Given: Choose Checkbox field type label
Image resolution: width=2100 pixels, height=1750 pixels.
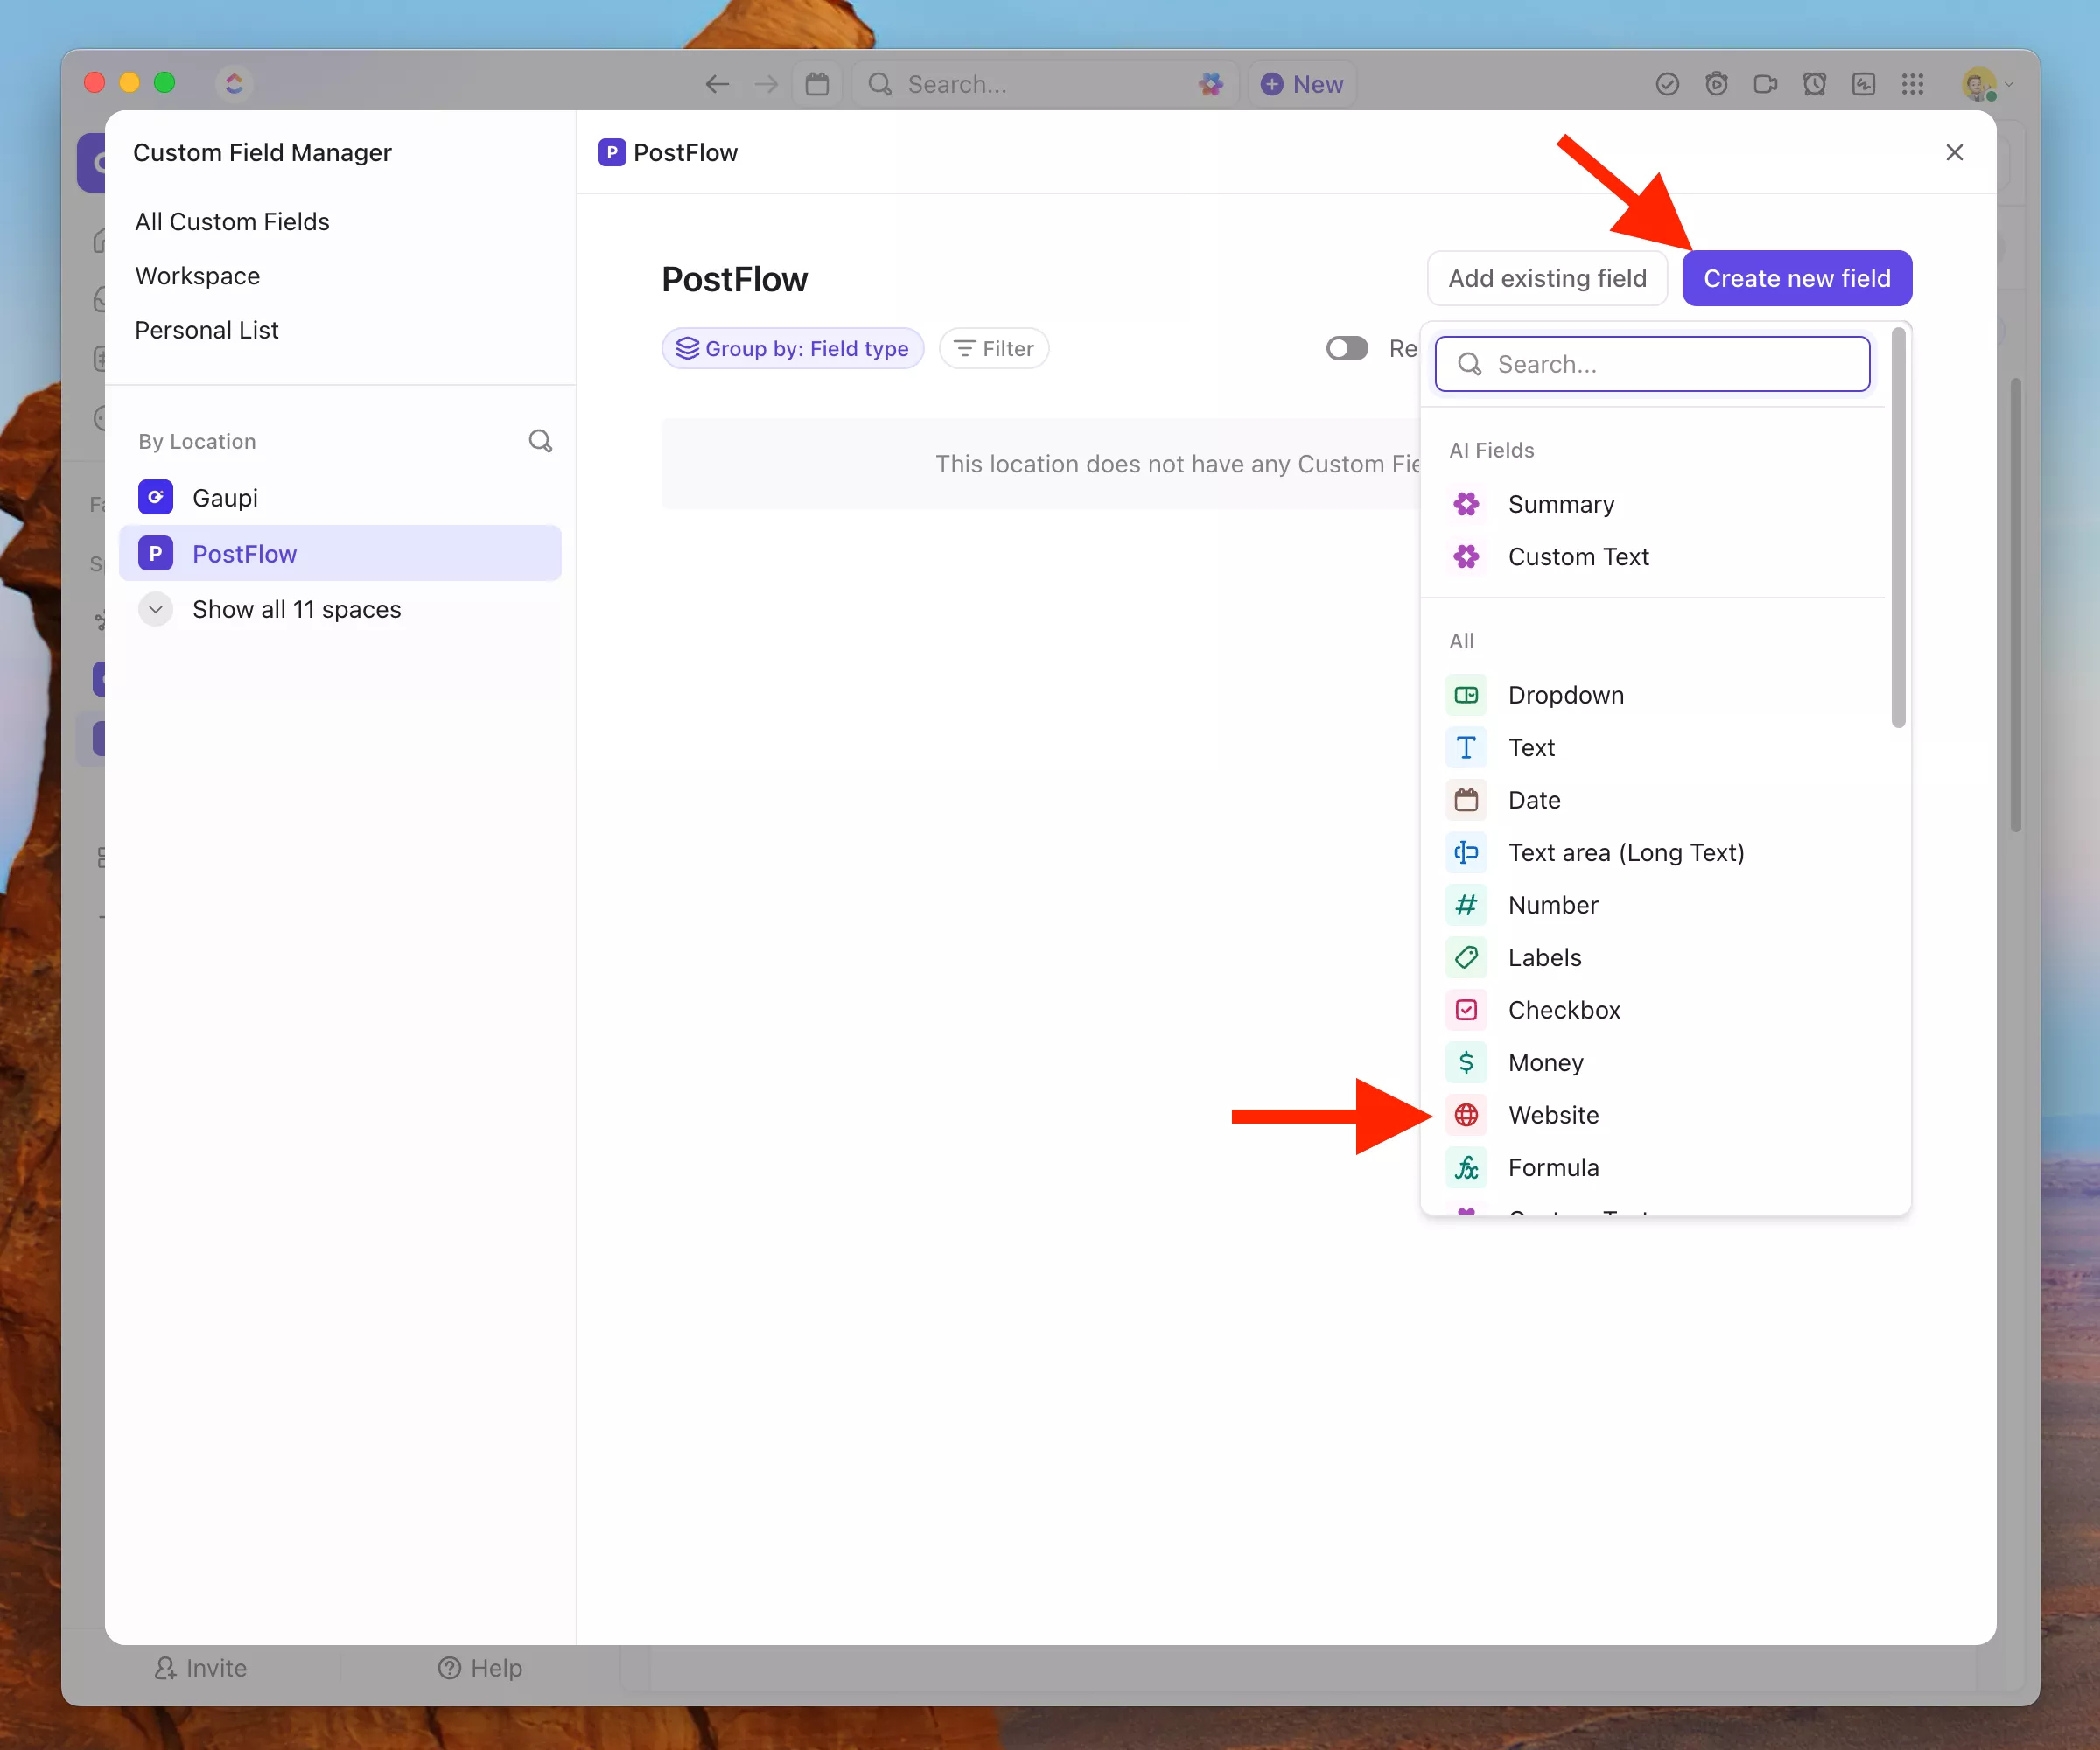Looking at the screenshot, I should [x=1564, y=1010].
